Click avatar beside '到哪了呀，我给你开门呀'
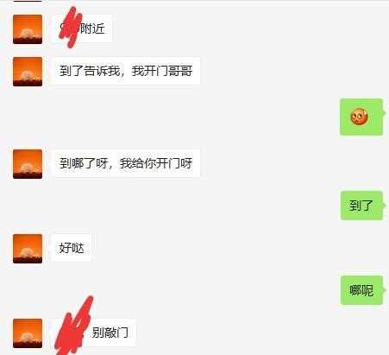389x355 pixels. click(28, 164)
